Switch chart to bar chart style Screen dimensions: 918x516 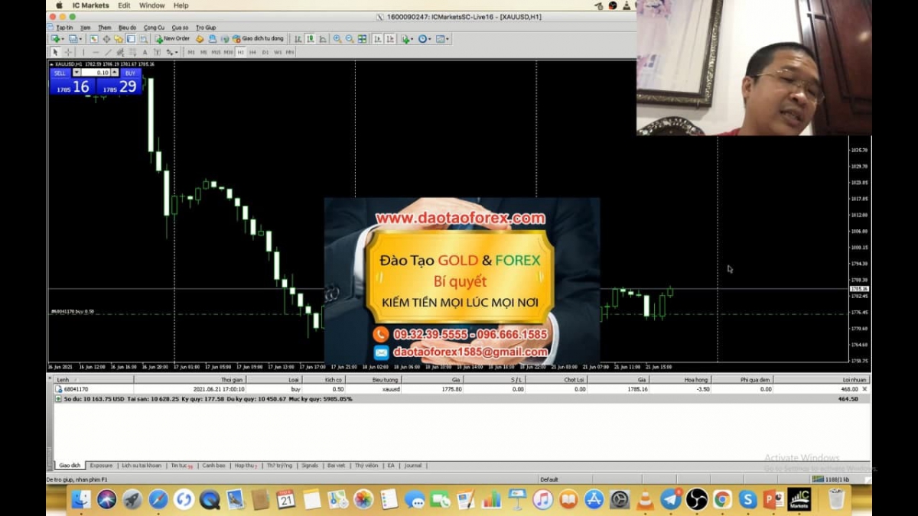tap(298, 38)
